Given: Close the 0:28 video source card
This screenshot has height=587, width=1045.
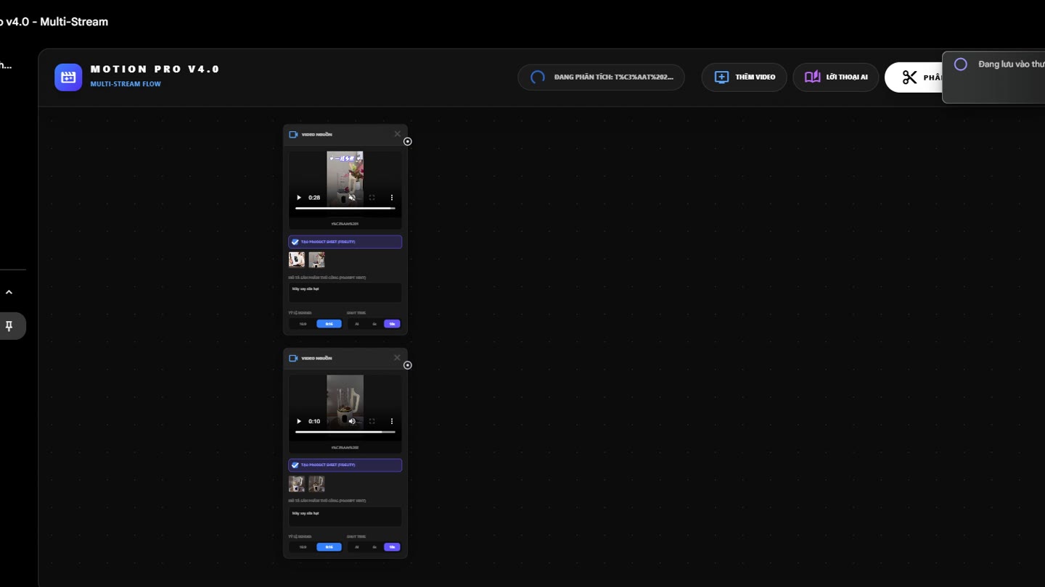Looking at the screenshot, I should 397,134.
